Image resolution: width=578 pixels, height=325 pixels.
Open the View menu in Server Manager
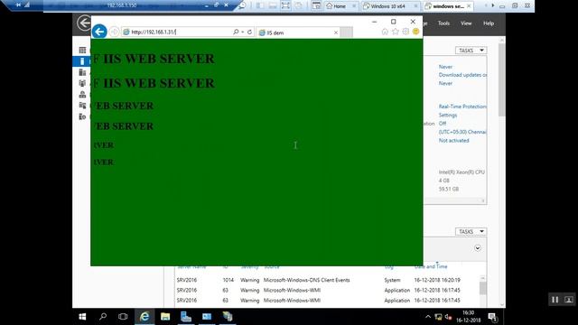click(x=466, y=23)
